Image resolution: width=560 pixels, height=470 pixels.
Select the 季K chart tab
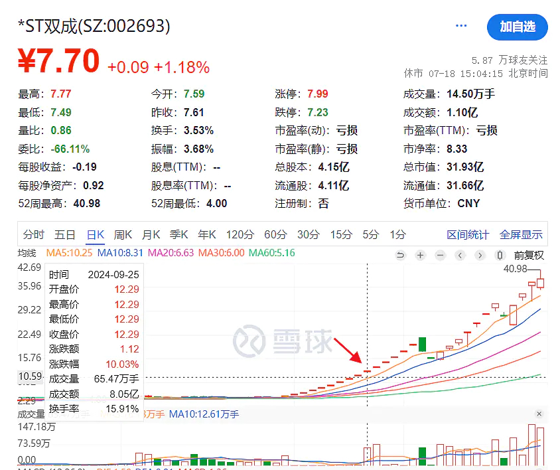[178, 235]
